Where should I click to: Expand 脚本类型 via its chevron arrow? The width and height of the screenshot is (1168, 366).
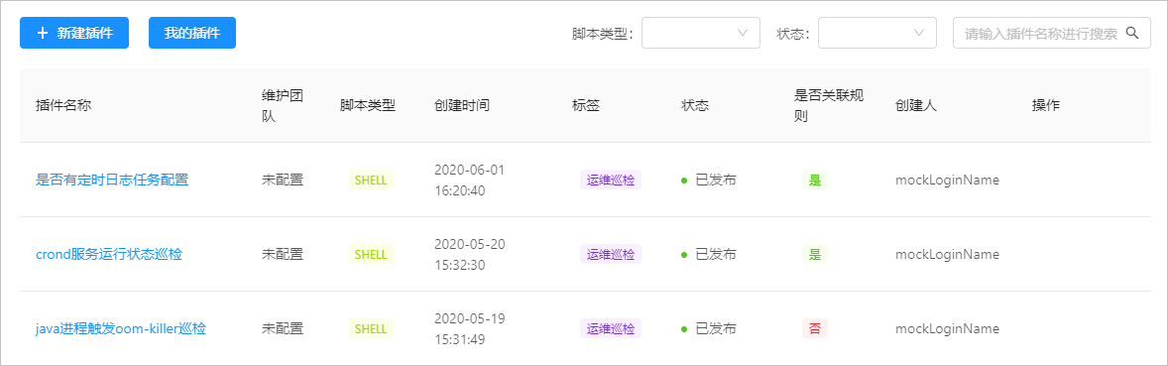click(742, 33)
